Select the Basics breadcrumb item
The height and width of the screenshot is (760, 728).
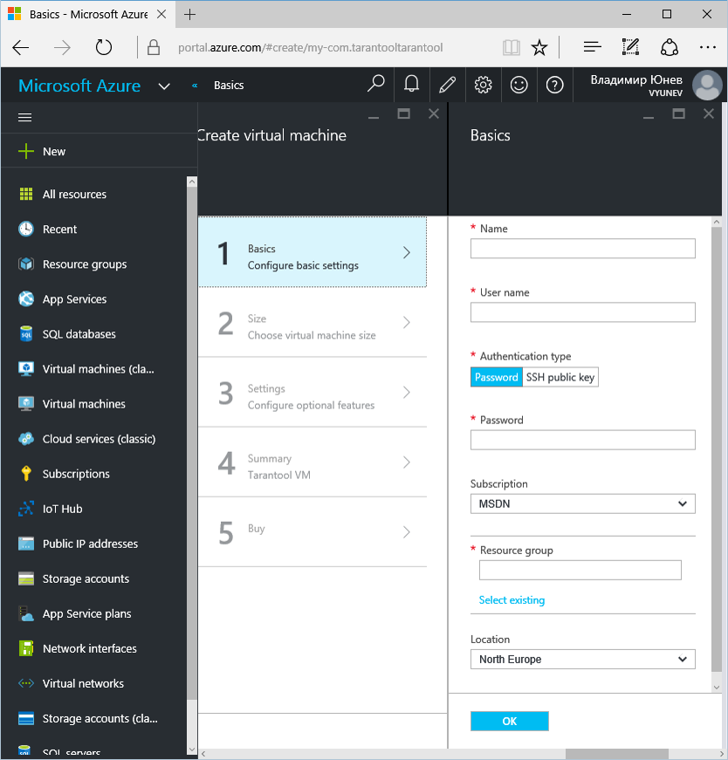click(x=229, y=86)
